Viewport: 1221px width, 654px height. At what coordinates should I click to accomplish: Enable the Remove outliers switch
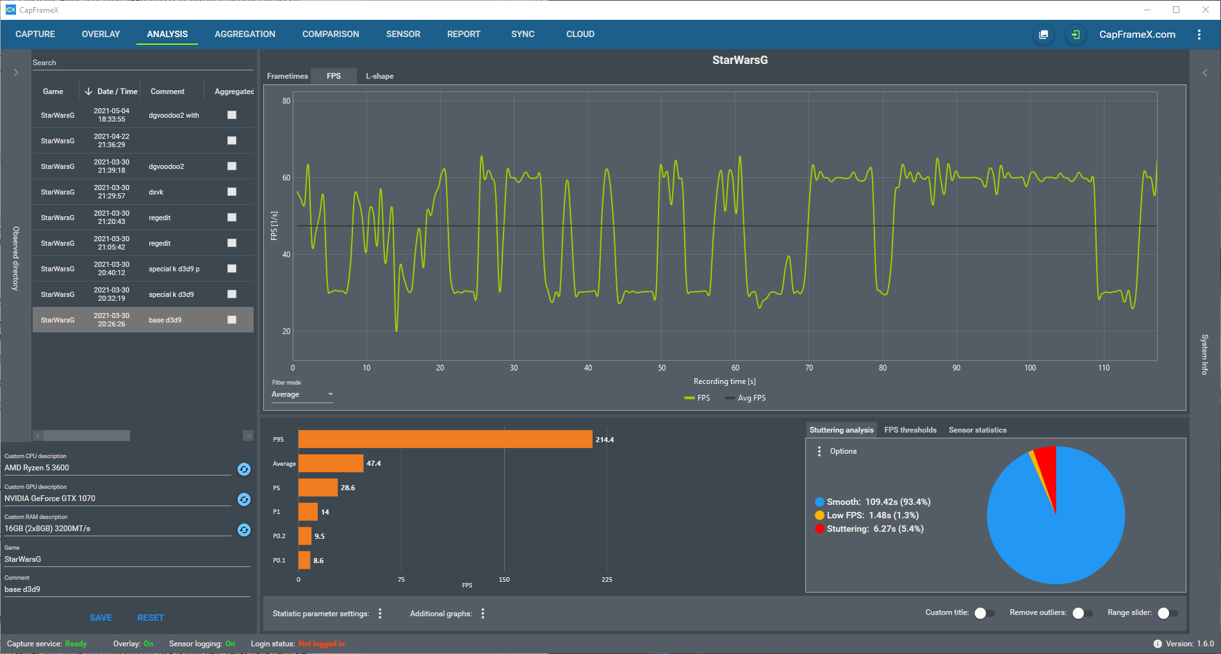point(1083,613)
